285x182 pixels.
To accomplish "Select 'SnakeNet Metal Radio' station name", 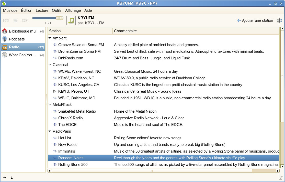I will pyautogui.click(x=77, y=111).
